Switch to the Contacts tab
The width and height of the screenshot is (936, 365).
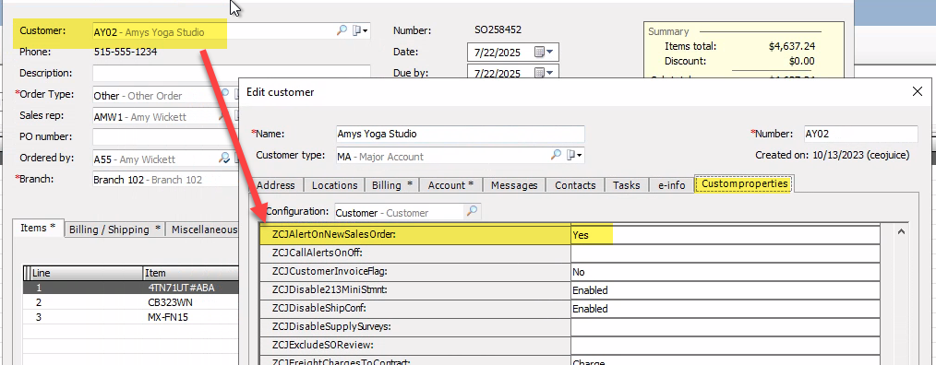pos(575,185)
